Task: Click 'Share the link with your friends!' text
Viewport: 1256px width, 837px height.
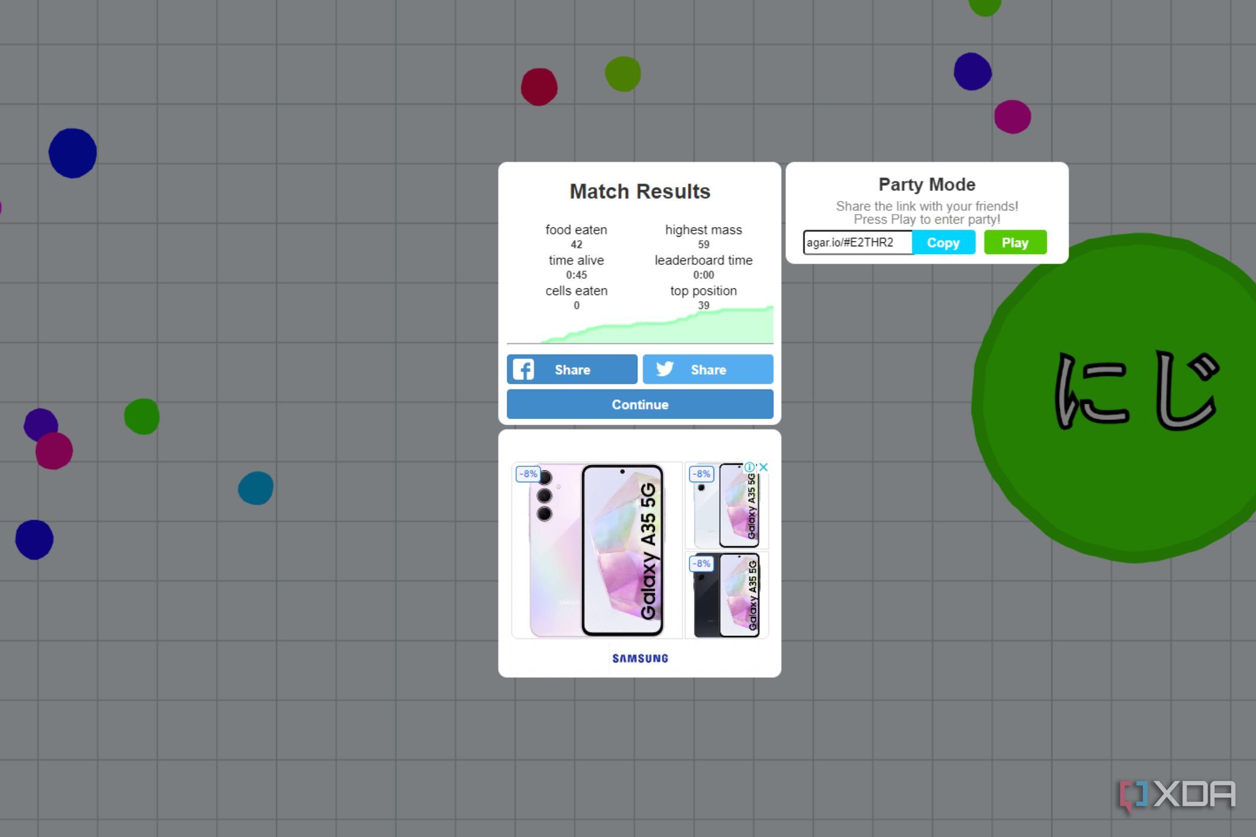Action: click(x=926, y=206)
